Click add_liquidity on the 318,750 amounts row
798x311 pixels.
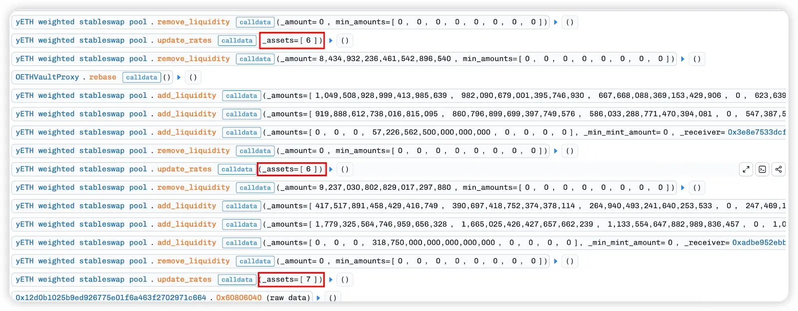coord(187,243)
